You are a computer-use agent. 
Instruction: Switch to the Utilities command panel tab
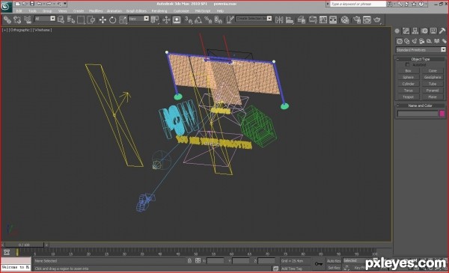click(x=442, y=31)
